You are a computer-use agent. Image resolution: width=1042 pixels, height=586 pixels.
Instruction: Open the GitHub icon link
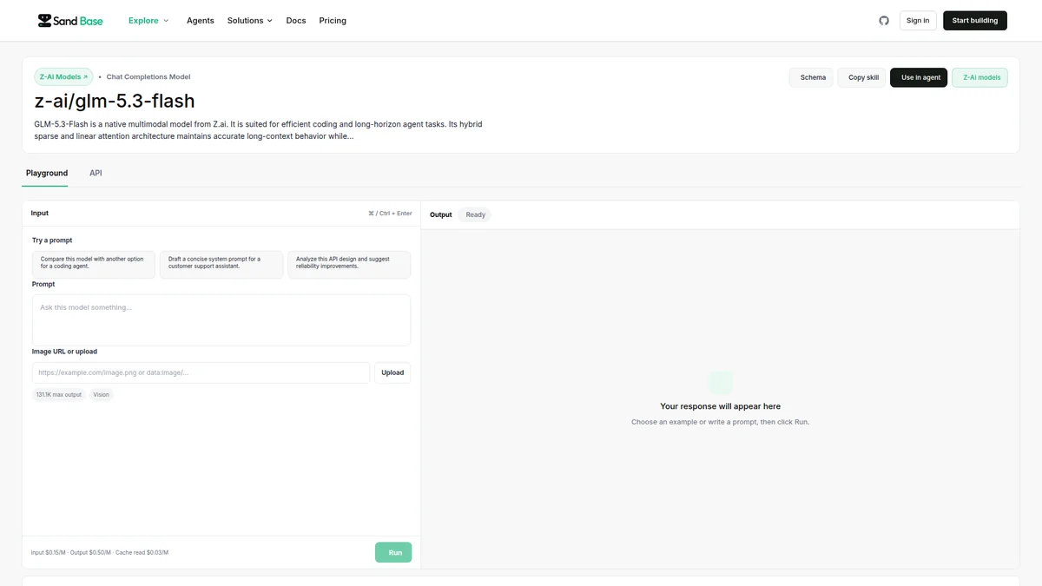pyautogui.click(x=884, y=20)
